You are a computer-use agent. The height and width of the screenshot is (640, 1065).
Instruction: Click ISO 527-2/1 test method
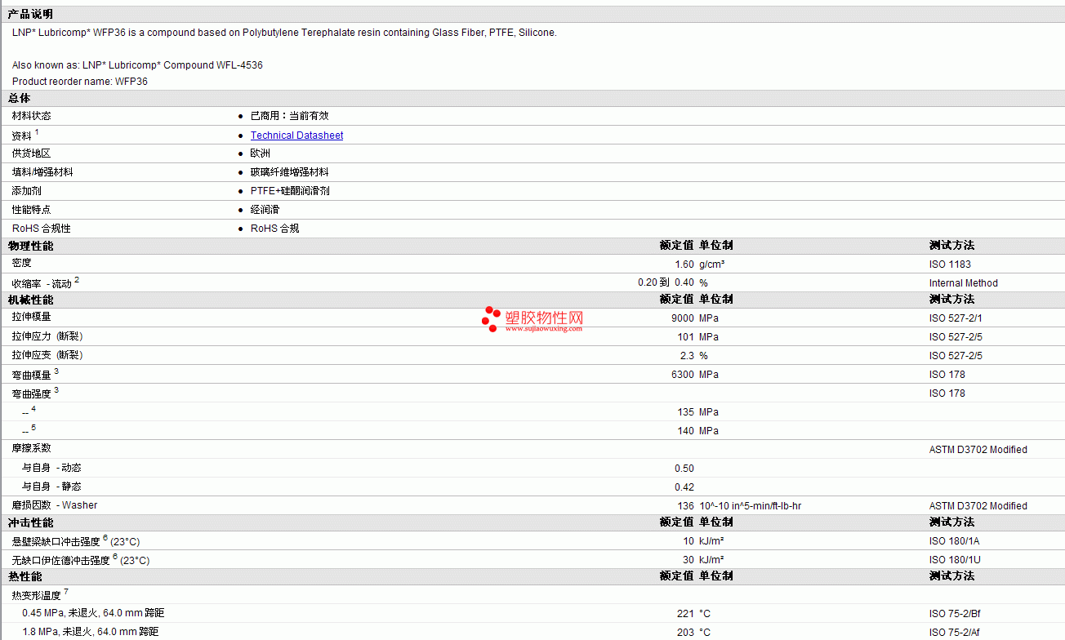956,318
